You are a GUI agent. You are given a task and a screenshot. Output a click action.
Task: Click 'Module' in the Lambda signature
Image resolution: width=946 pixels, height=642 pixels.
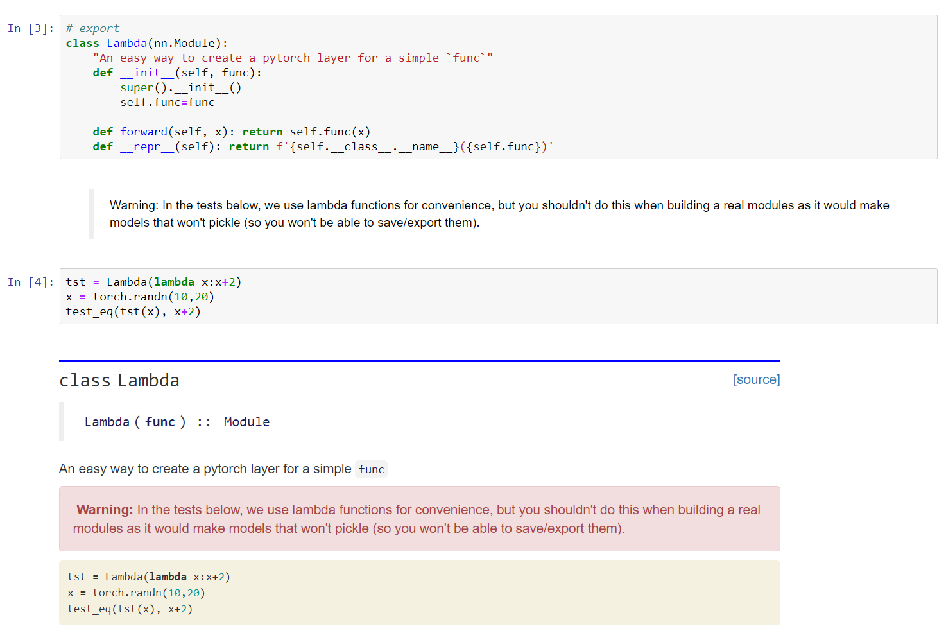[x=246, y=422]
